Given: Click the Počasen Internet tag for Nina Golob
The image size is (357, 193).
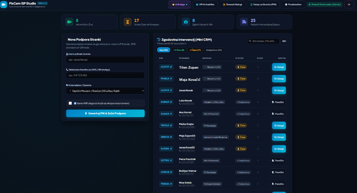Looking at the screenshot, I should pos(212,184).
